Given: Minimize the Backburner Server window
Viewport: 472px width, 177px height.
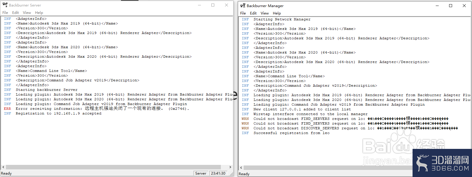Looking at the screenshot, I should (x=199, y=5).
